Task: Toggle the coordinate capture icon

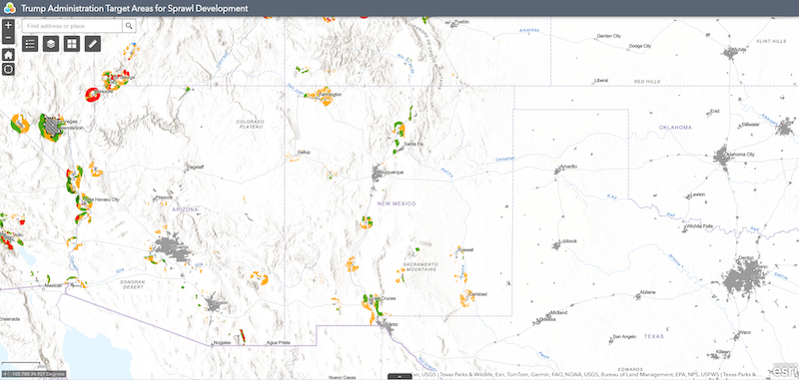Action: coord(6,374)
